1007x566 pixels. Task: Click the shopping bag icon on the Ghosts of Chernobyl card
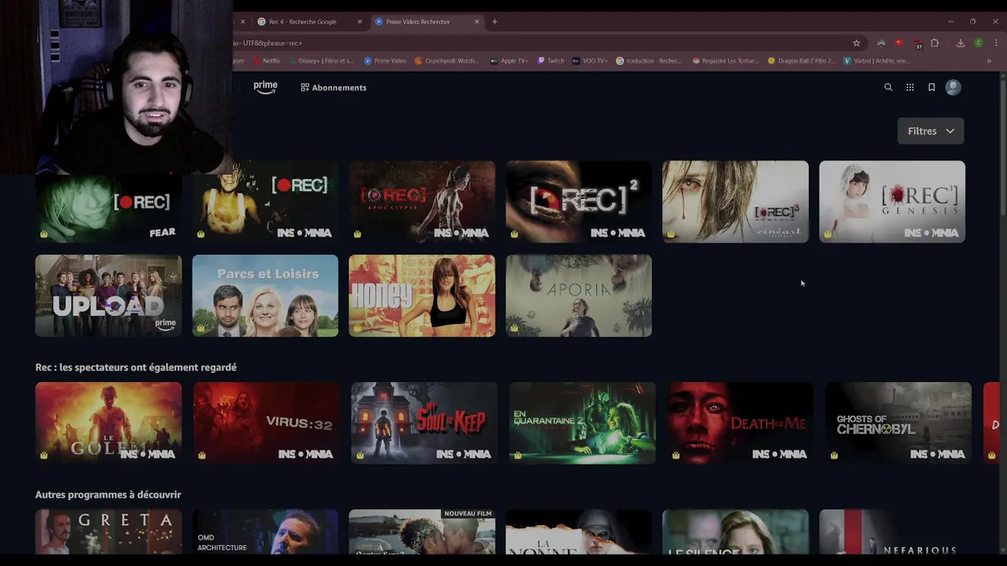834,455
